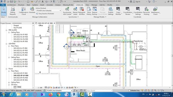Image resolution: width=173 pixels, height=97 pixels.
Task: Click the Measure tool icon in quick access toolbar
Action: coord(32,2)
